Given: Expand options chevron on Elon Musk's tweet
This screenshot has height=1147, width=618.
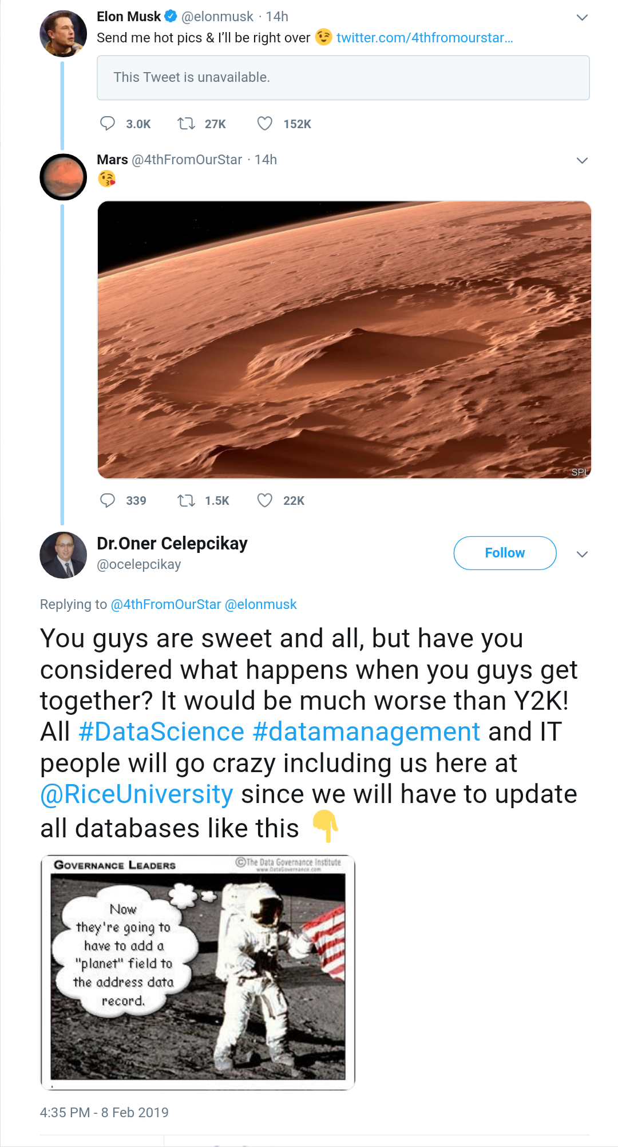Looking at the screenshot, I should pos(582,18).
